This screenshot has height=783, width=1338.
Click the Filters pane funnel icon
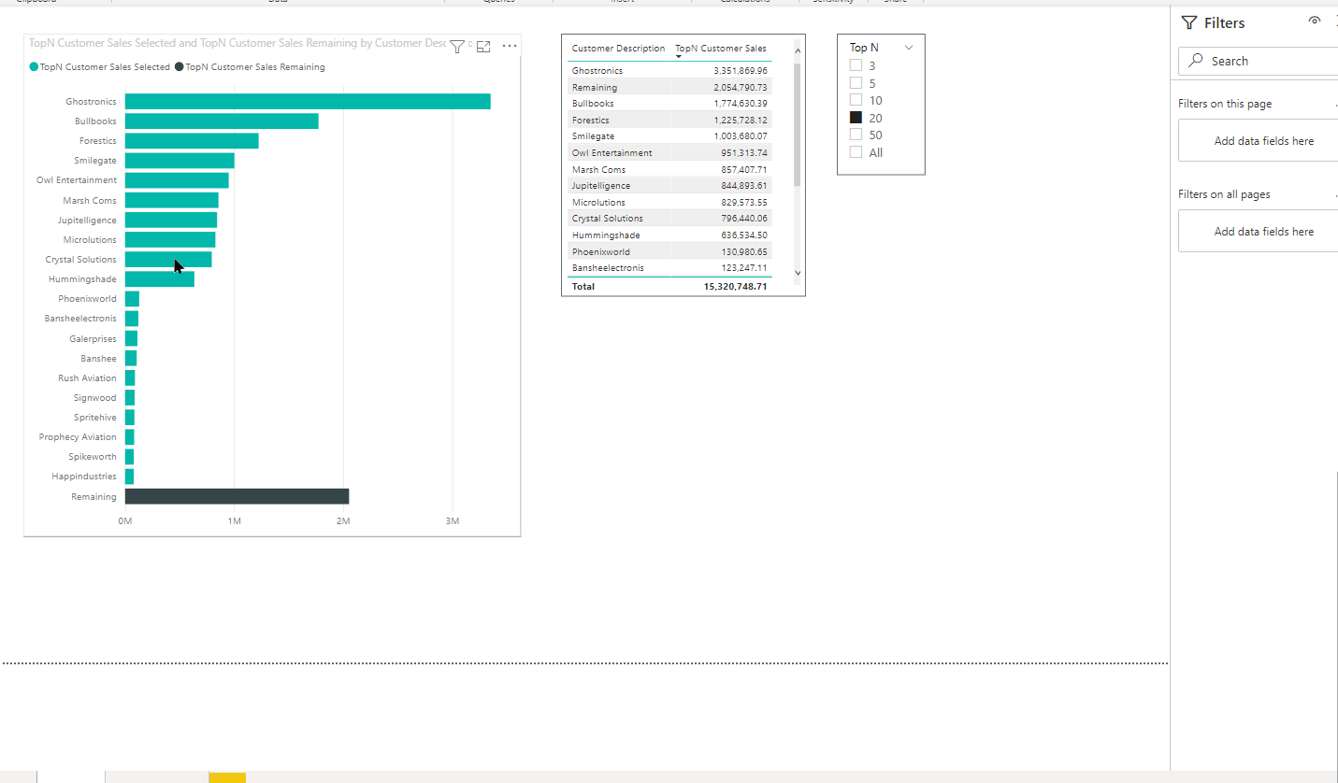tap(1188, 22)
